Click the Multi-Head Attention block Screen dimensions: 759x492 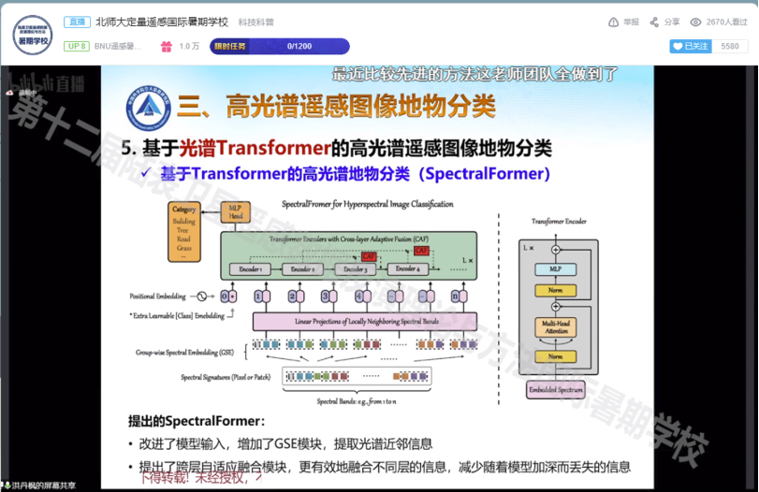pos(555,327)
